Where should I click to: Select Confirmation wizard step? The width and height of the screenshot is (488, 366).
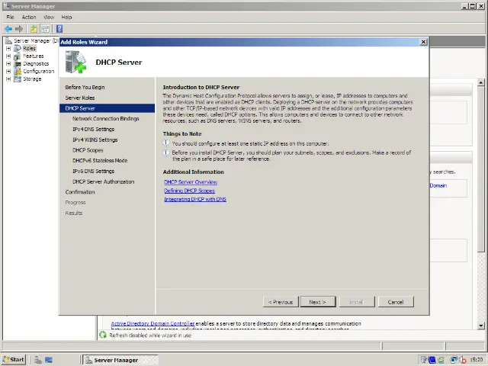80,192
